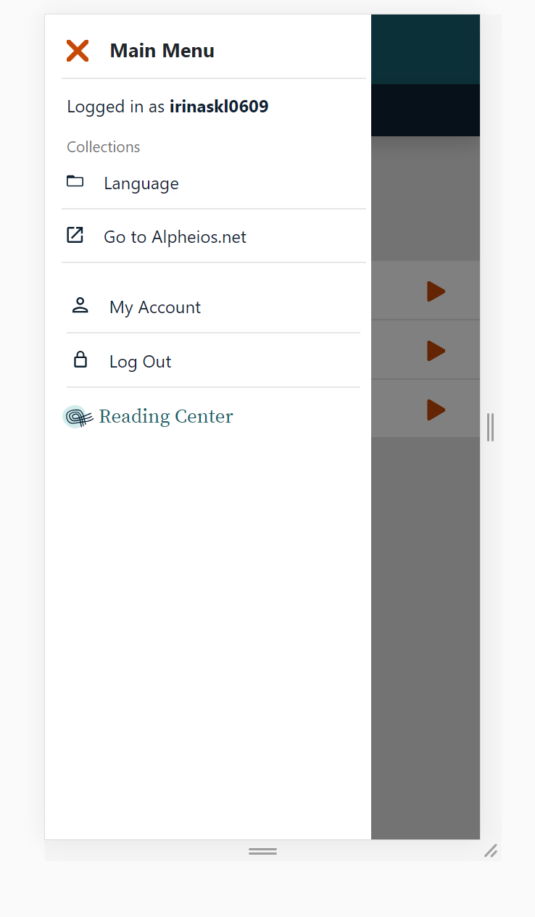Go to Alpheios.net website
The height and width of the screenshot is (917, 535).
pyautogui.click(x=175, y=236)
